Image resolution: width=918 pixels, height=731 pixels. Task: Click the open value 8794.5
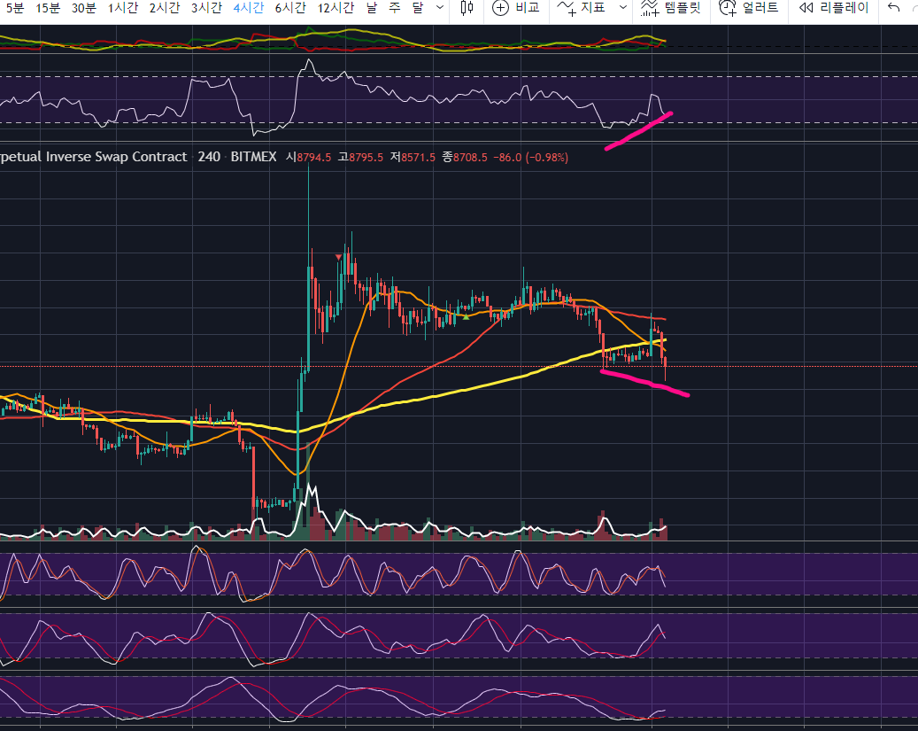pos(313,157)
